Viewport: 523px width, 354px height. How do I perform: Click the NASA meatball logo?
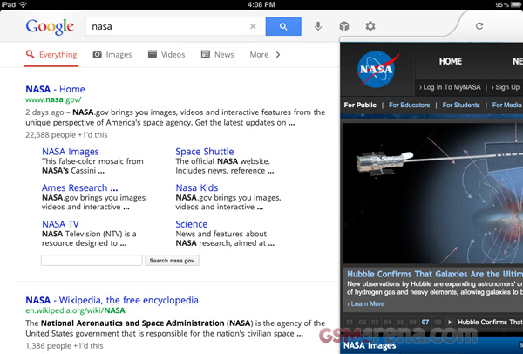click(x=377, y=69)
